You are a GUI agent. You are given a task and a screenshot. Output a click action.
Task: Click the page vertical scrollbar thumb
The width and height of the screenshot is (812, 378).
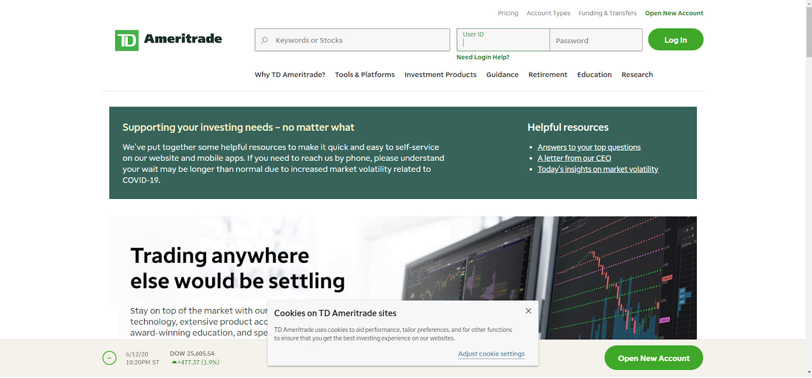[x=809, y=31]
